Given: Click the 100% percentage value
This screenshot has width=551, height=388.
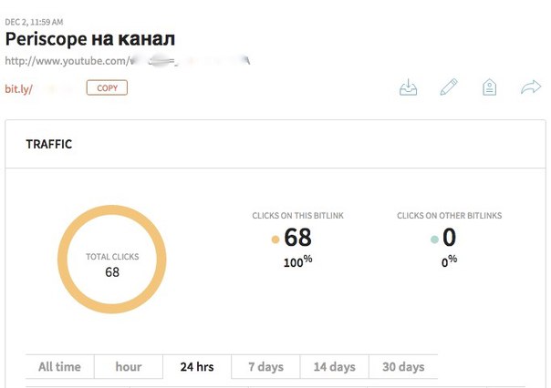Looking at the screenshot, I should [x=297, y=261].
